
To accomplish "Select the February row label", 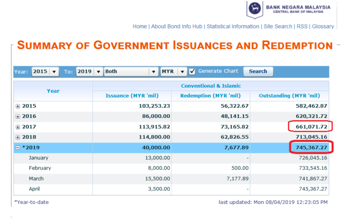I will [40, 168].
